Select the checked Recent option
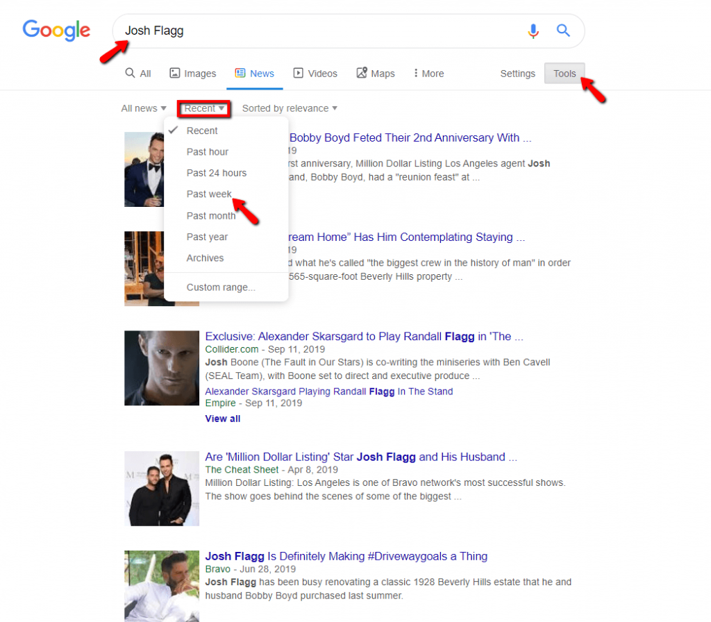This screenshot has width=711, height=622. [x=226, y=131]
